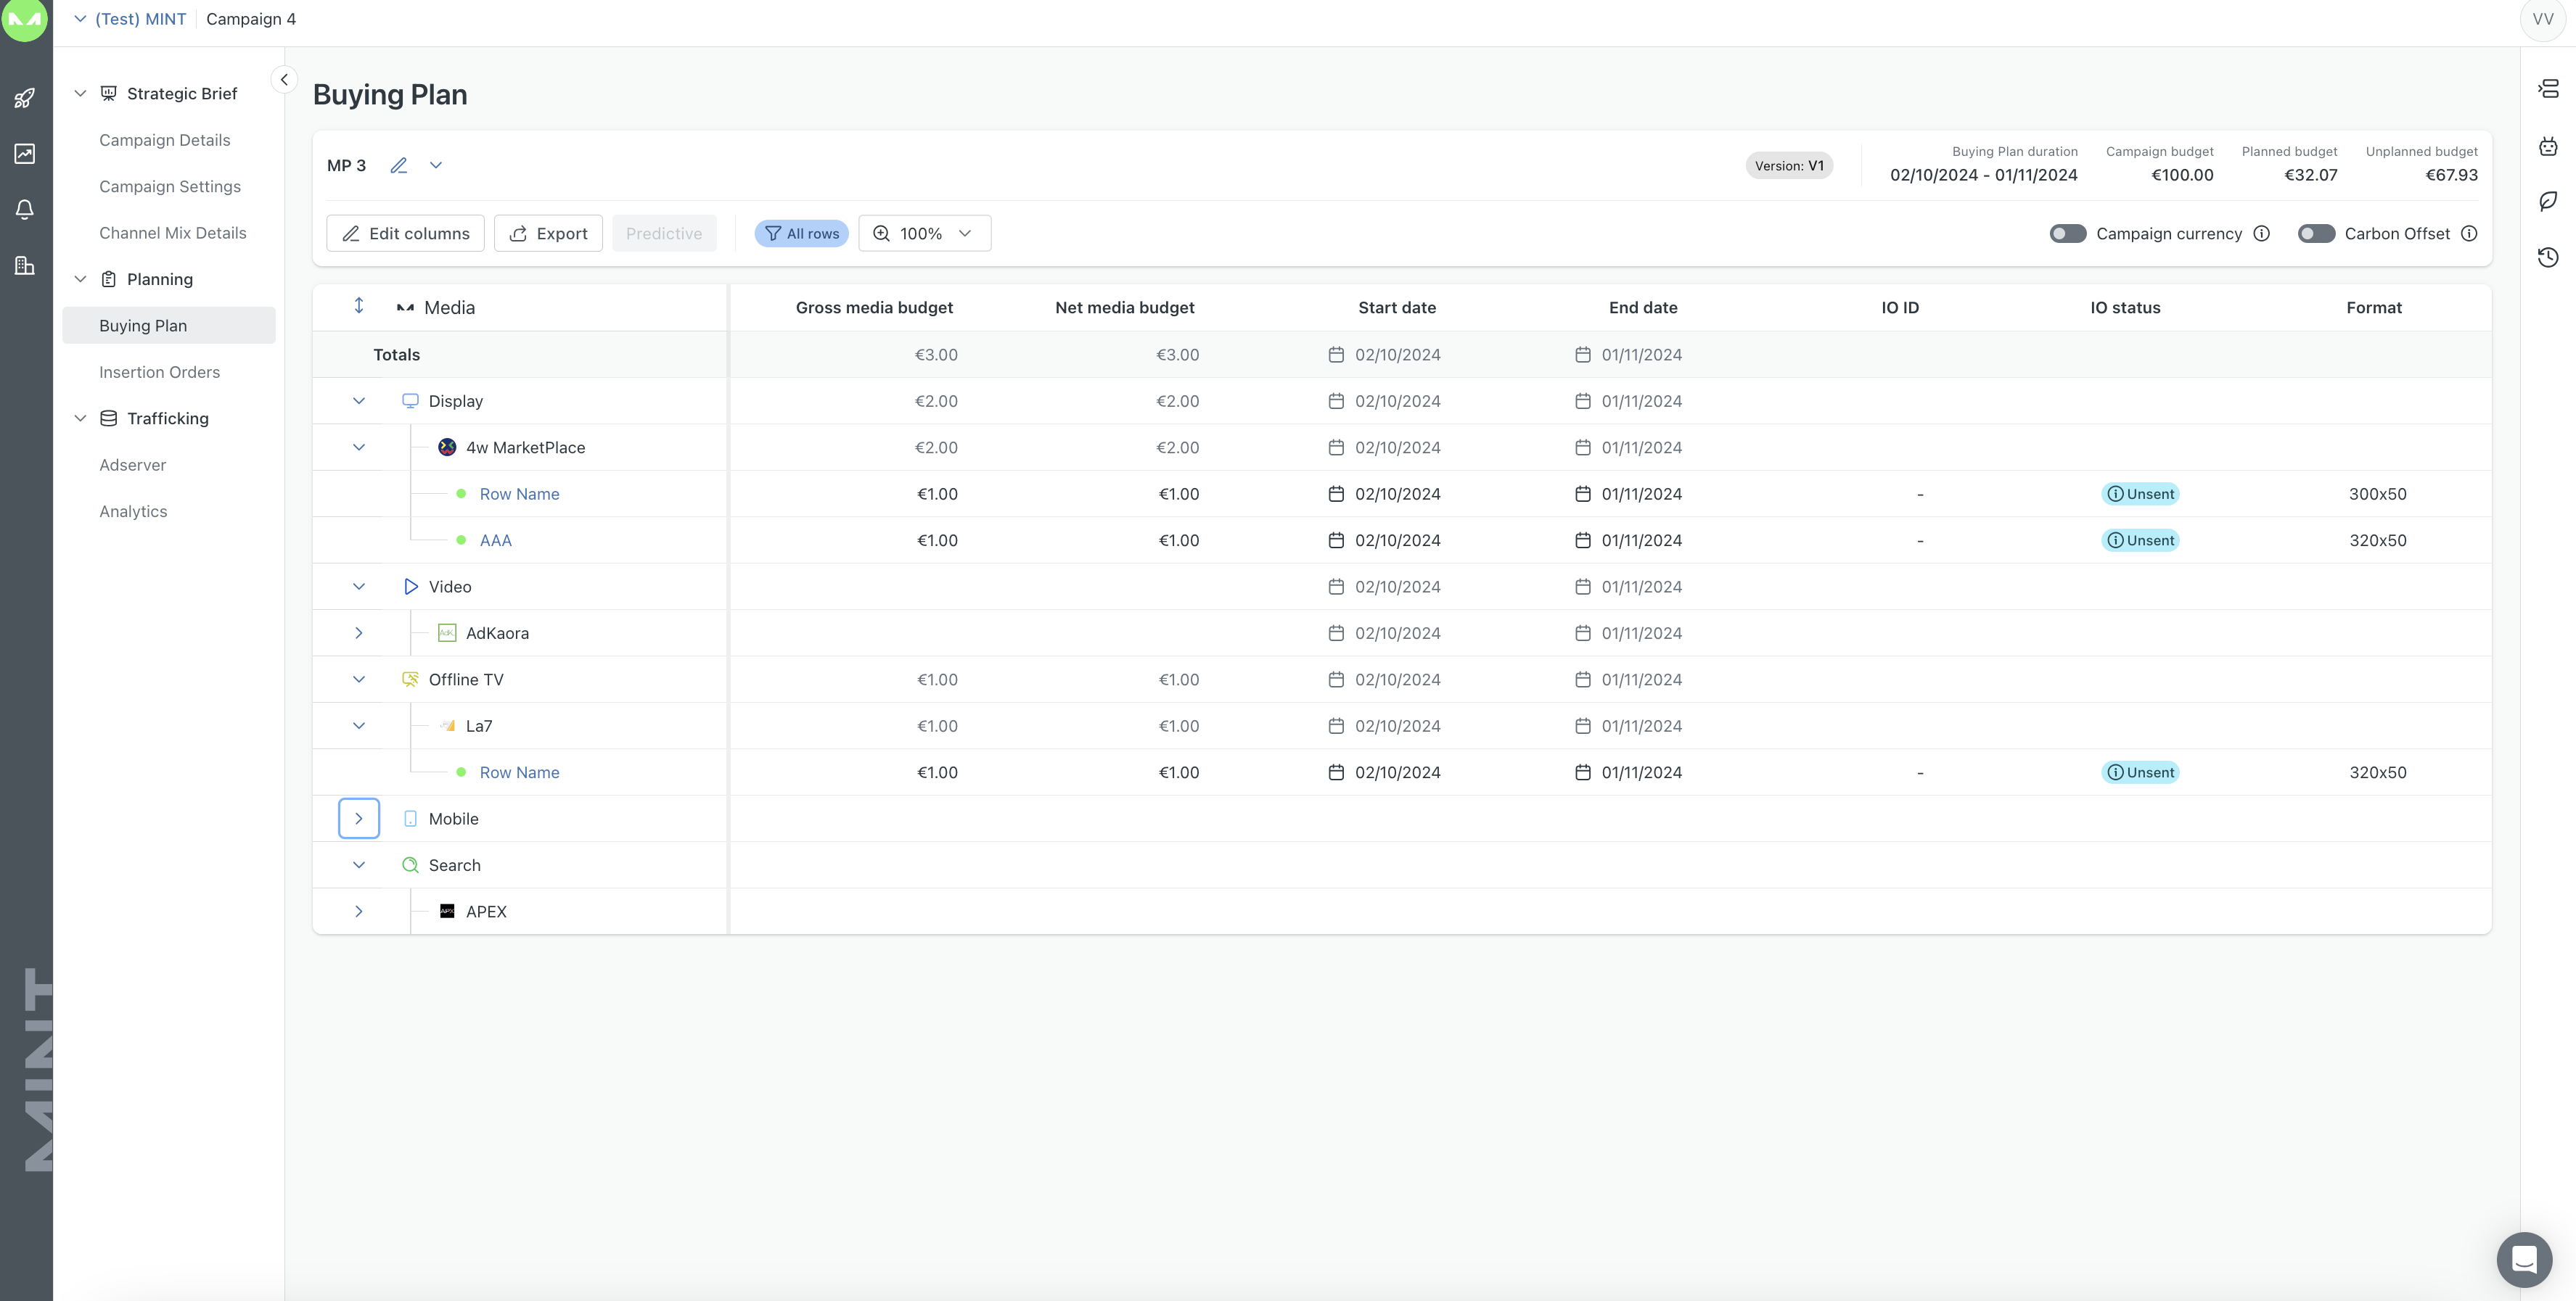Toggle the All rows filter
The height and width of the screenshot is (1301, 2576).
pos(801,234)
